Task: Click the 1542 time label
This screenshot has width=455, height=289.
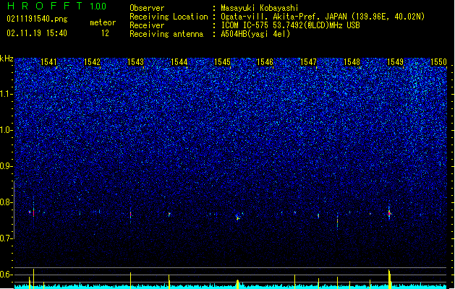Action: coord(92,62)
